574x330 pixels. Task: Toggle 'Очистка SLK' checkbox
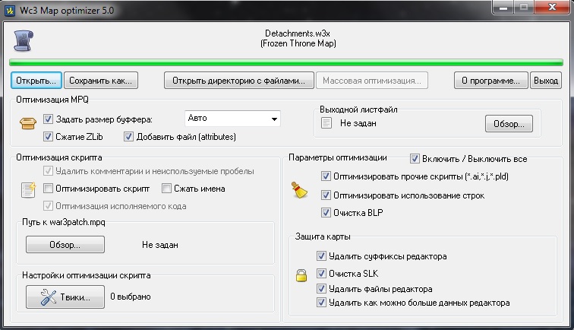(321, 274)
